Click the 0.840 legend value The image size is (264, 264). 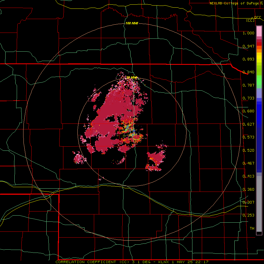(x=248, y=72)
